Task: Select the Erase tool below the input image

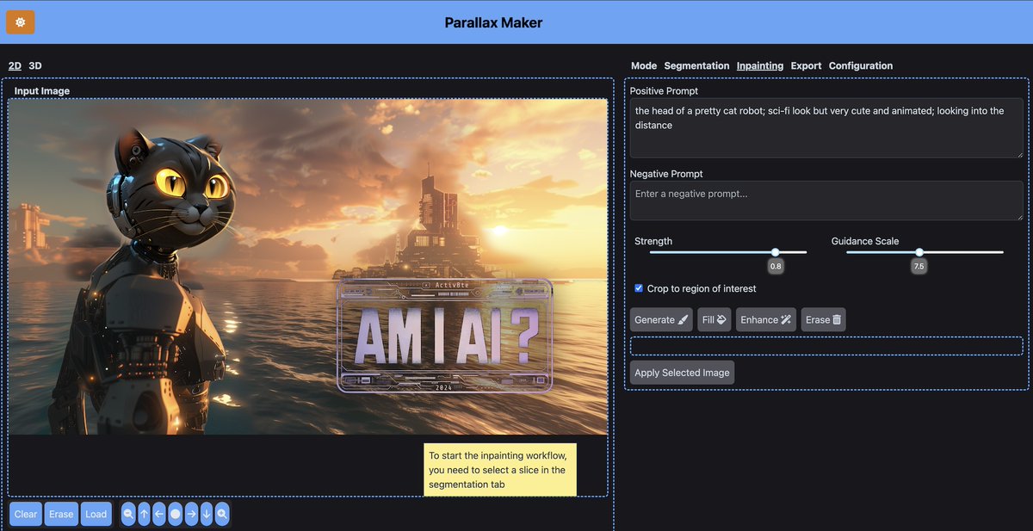Action: click(x=60, y=514)
